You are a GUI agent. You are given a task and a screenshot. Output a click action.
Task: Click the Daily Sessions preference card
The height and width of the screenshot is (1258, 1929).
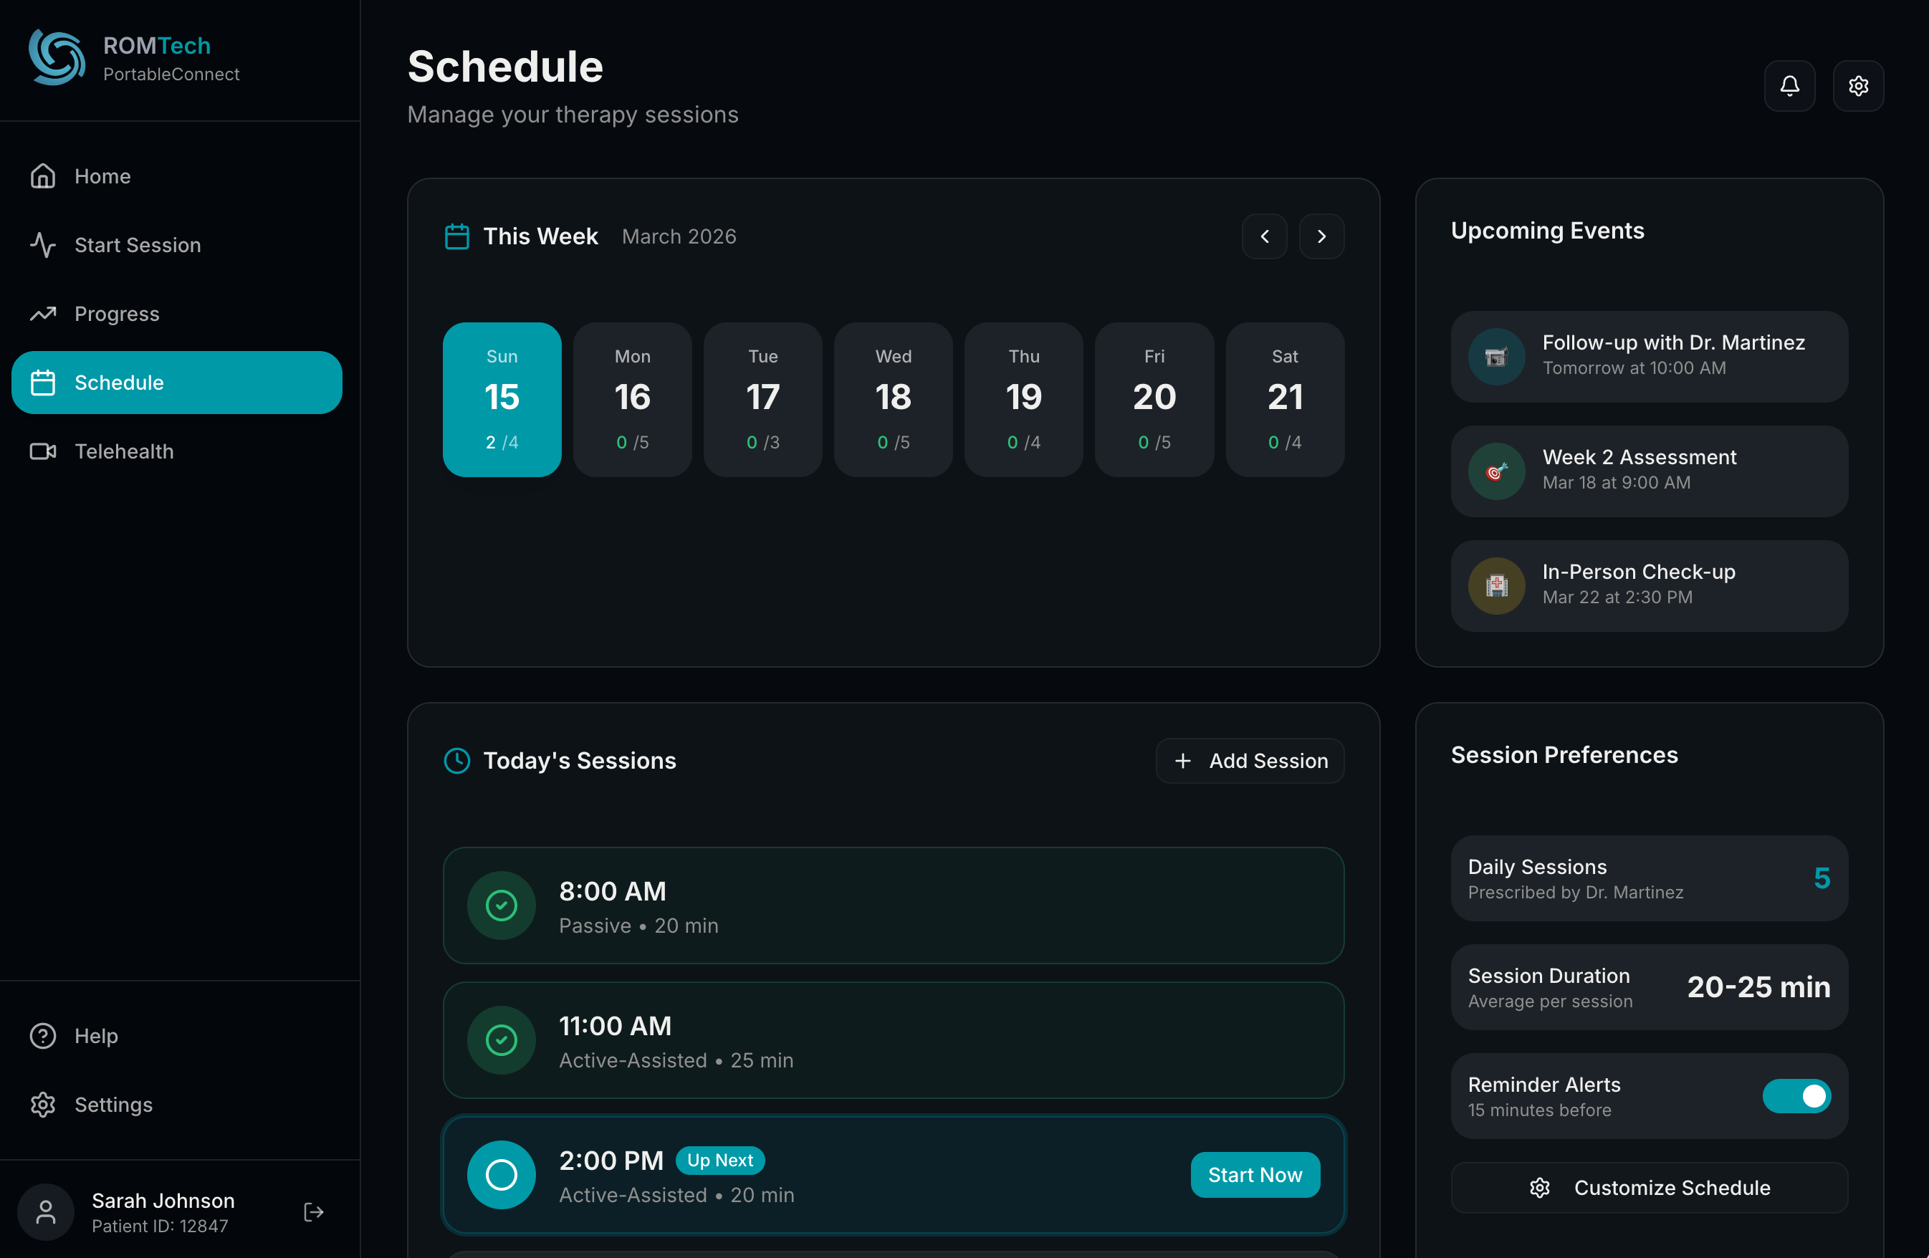(x=1650, y=878)
